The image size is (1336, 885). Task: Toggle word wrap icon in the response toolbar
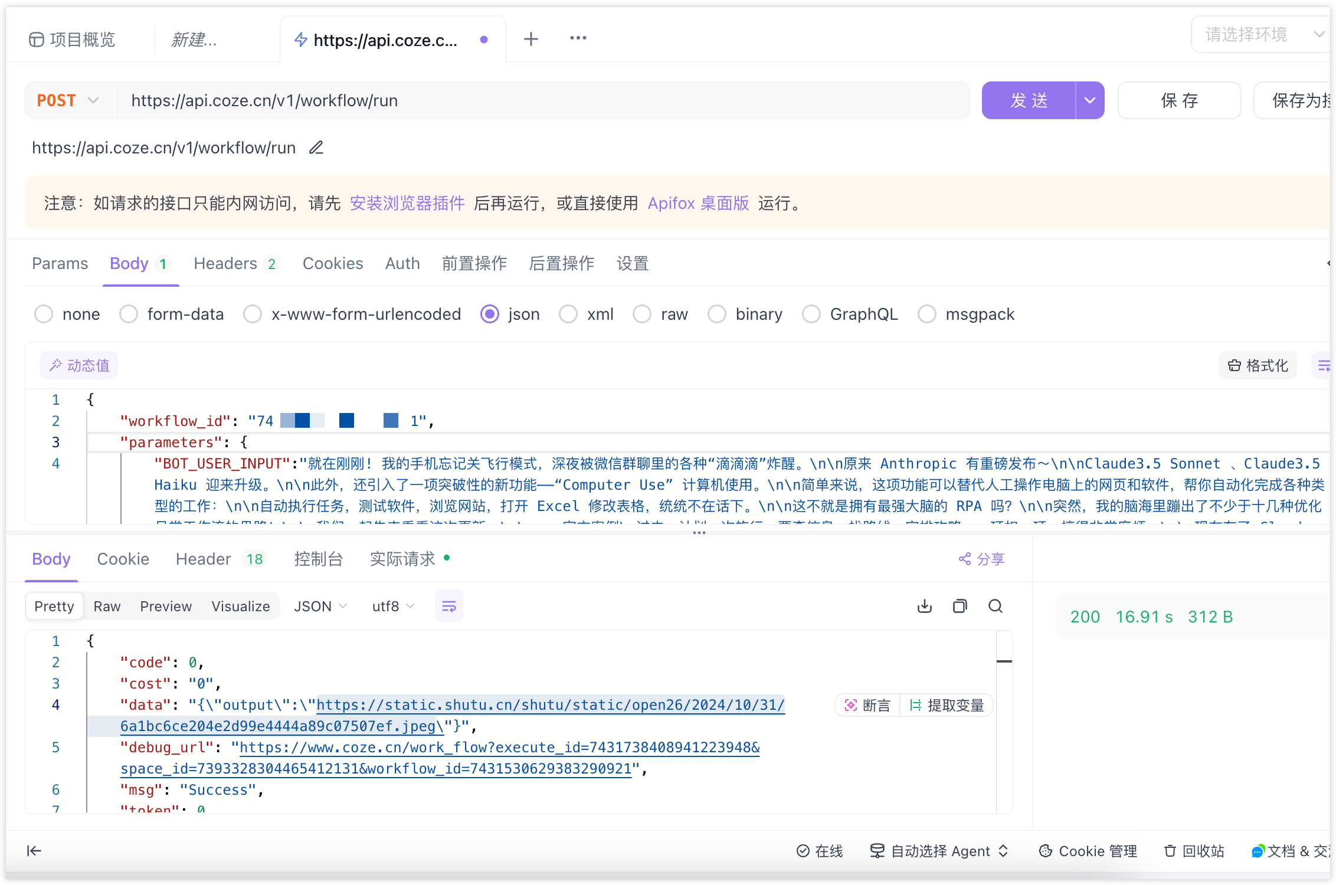click(x=448, y=607)
